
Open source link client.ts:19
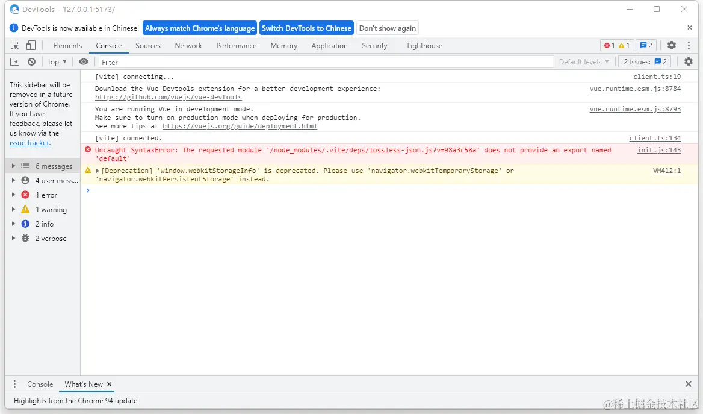pyautogui.click(x=657, y=77)
